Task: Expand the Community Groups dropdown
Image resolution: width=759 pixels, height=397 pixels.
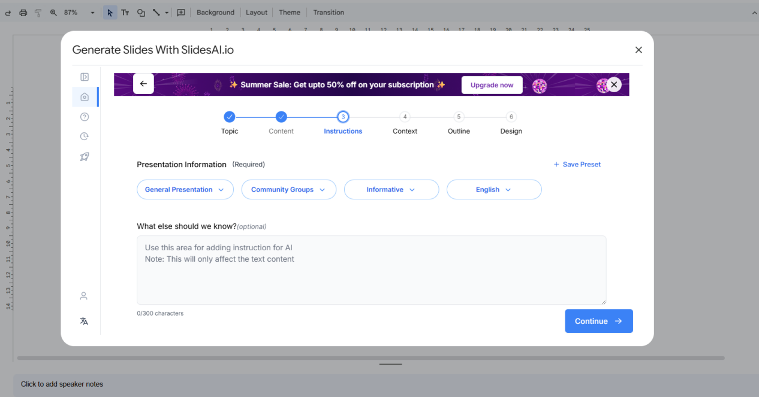Action: pyautogui.click(x=288, y=190)
